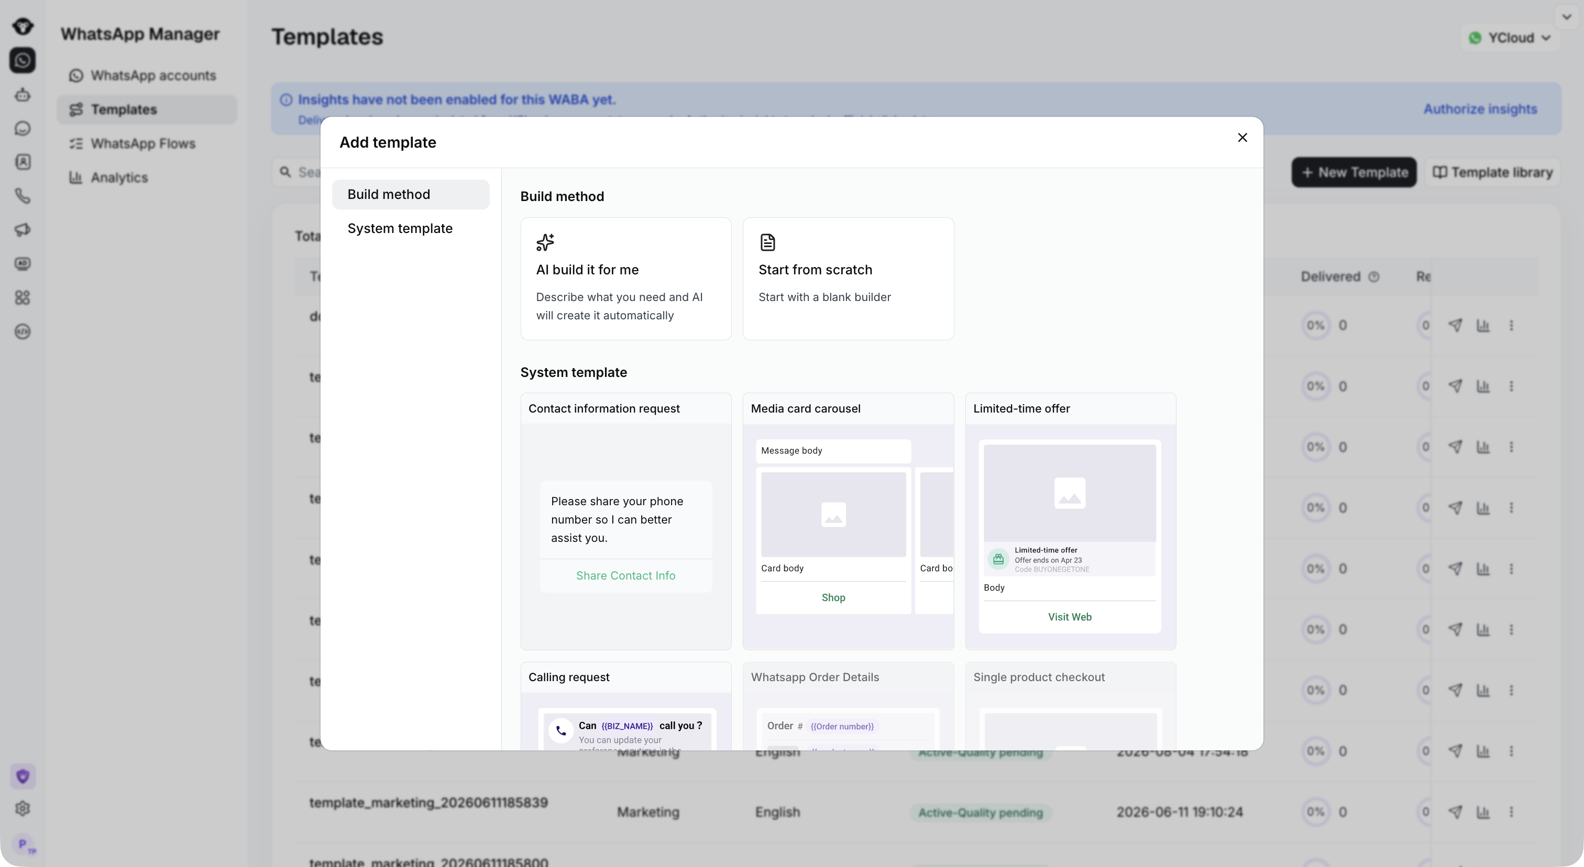
Task: Open WhatsApp accounts in sidebar
Action: pyautogui.click(x=146, y=75)
